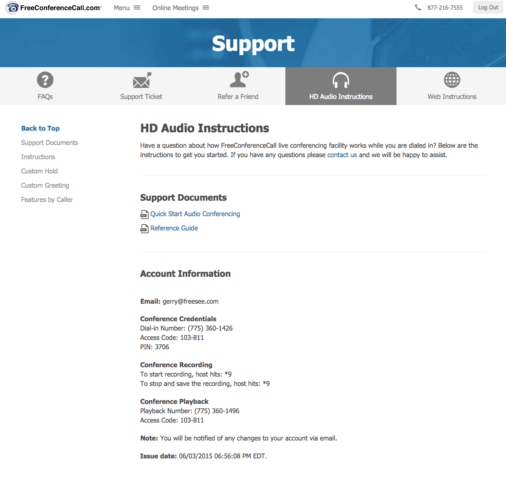
Task: Open the Support Ticket tab label
Action: click(x=141, y=96)
